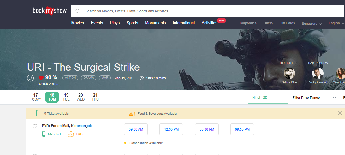The width and height of the screenshot is (345, 155).
Task: Select the Hindi - 2D tab
Action: [x=268, y=98]
